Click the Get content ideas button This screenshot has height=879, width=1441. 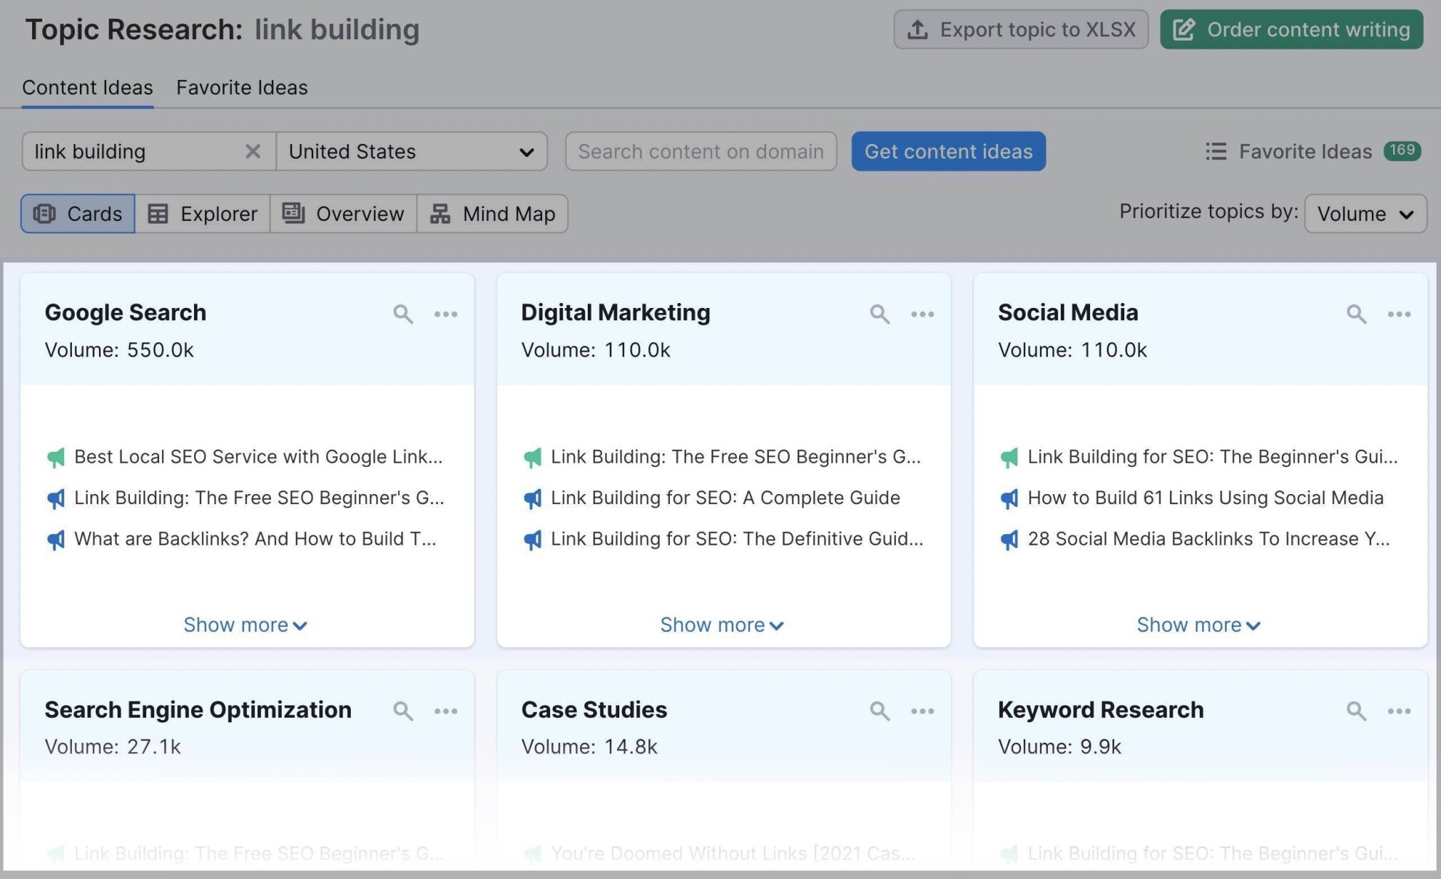coord(948,150)
